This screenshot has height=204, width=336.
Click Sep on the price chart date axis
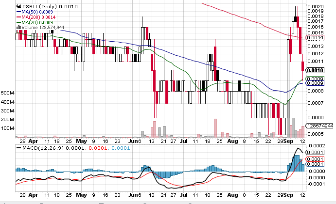[288, 141]
